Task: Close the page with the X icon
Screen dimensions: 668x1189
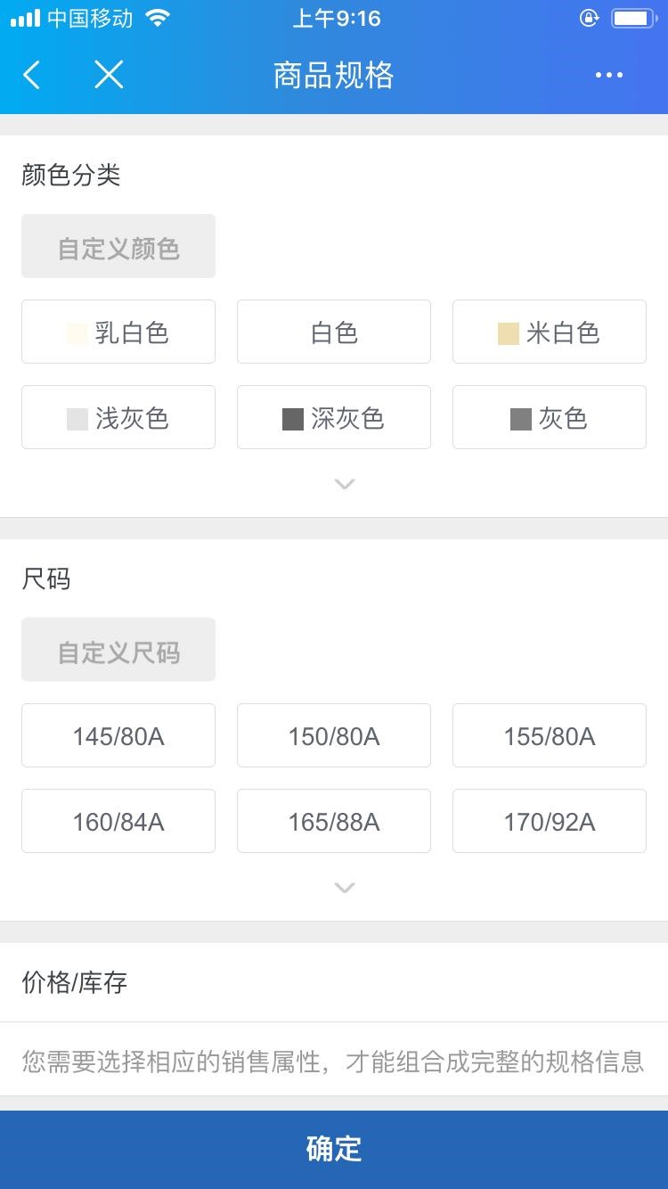Action: pos(109,75)
